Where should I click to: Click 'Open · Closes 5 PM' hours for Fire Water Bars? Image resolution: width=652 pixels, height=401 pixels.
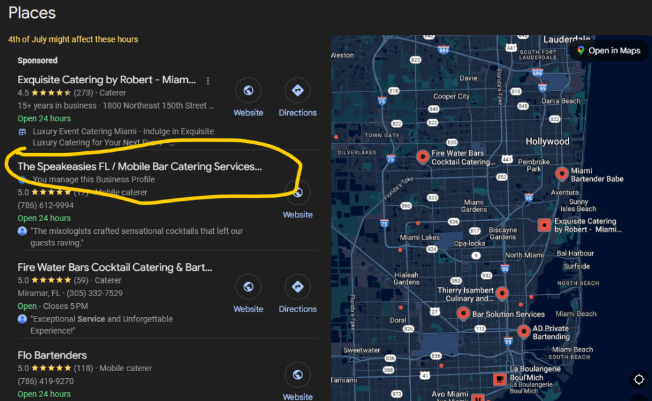tap(52, 306)
